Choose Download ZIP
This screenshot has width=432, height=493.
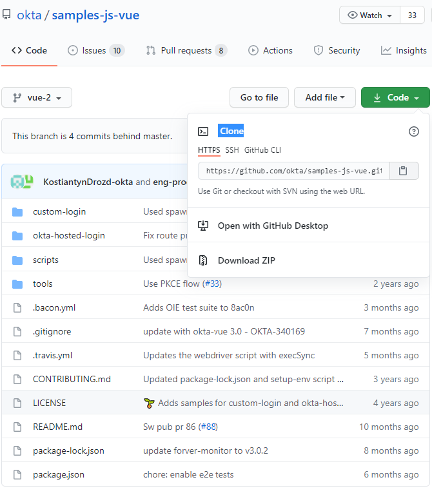[x=246, y=260]
